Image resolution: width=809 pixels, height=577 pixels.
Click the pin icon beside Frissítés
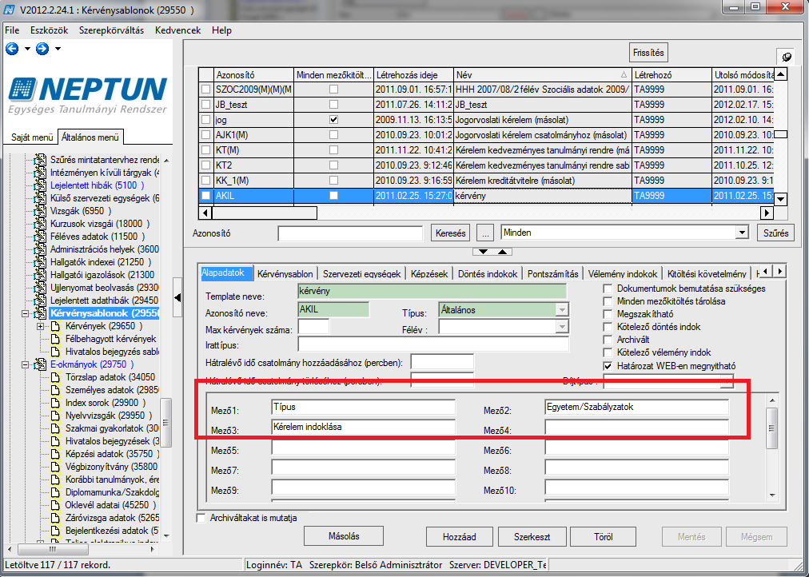point(787,57)
